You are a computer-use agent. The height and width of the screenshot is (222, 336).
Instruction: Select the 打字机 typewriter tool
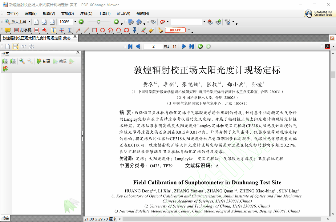click(23, 30)
